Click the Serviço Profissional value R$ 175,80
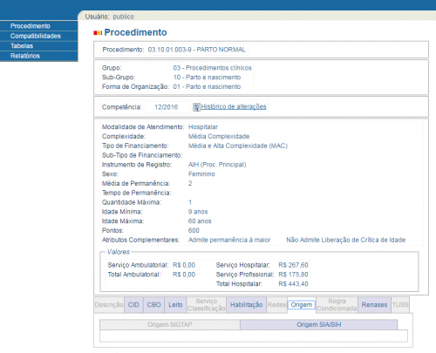 [x=293, y=275]
